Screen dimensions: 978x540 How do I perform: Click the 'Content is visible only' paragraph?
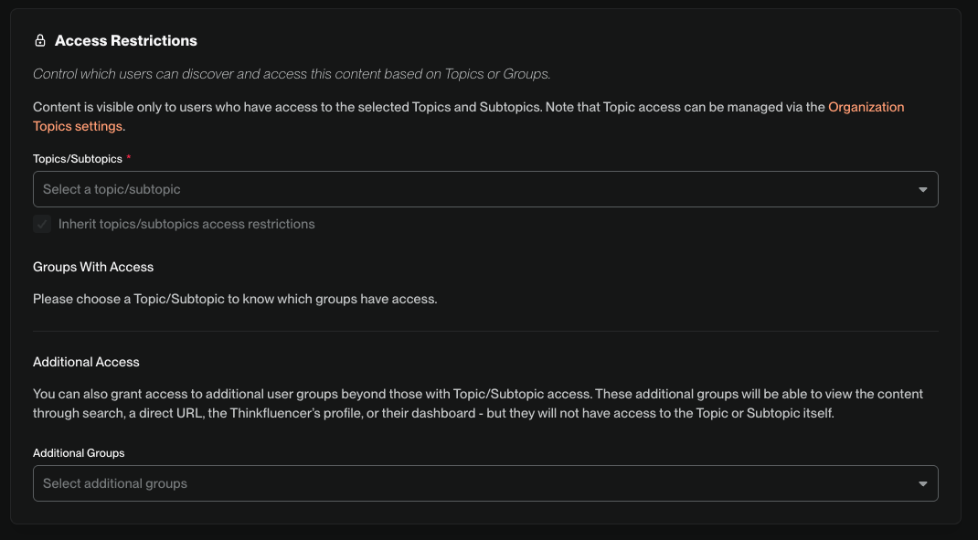pyautogui.click(x=468, y=117)
